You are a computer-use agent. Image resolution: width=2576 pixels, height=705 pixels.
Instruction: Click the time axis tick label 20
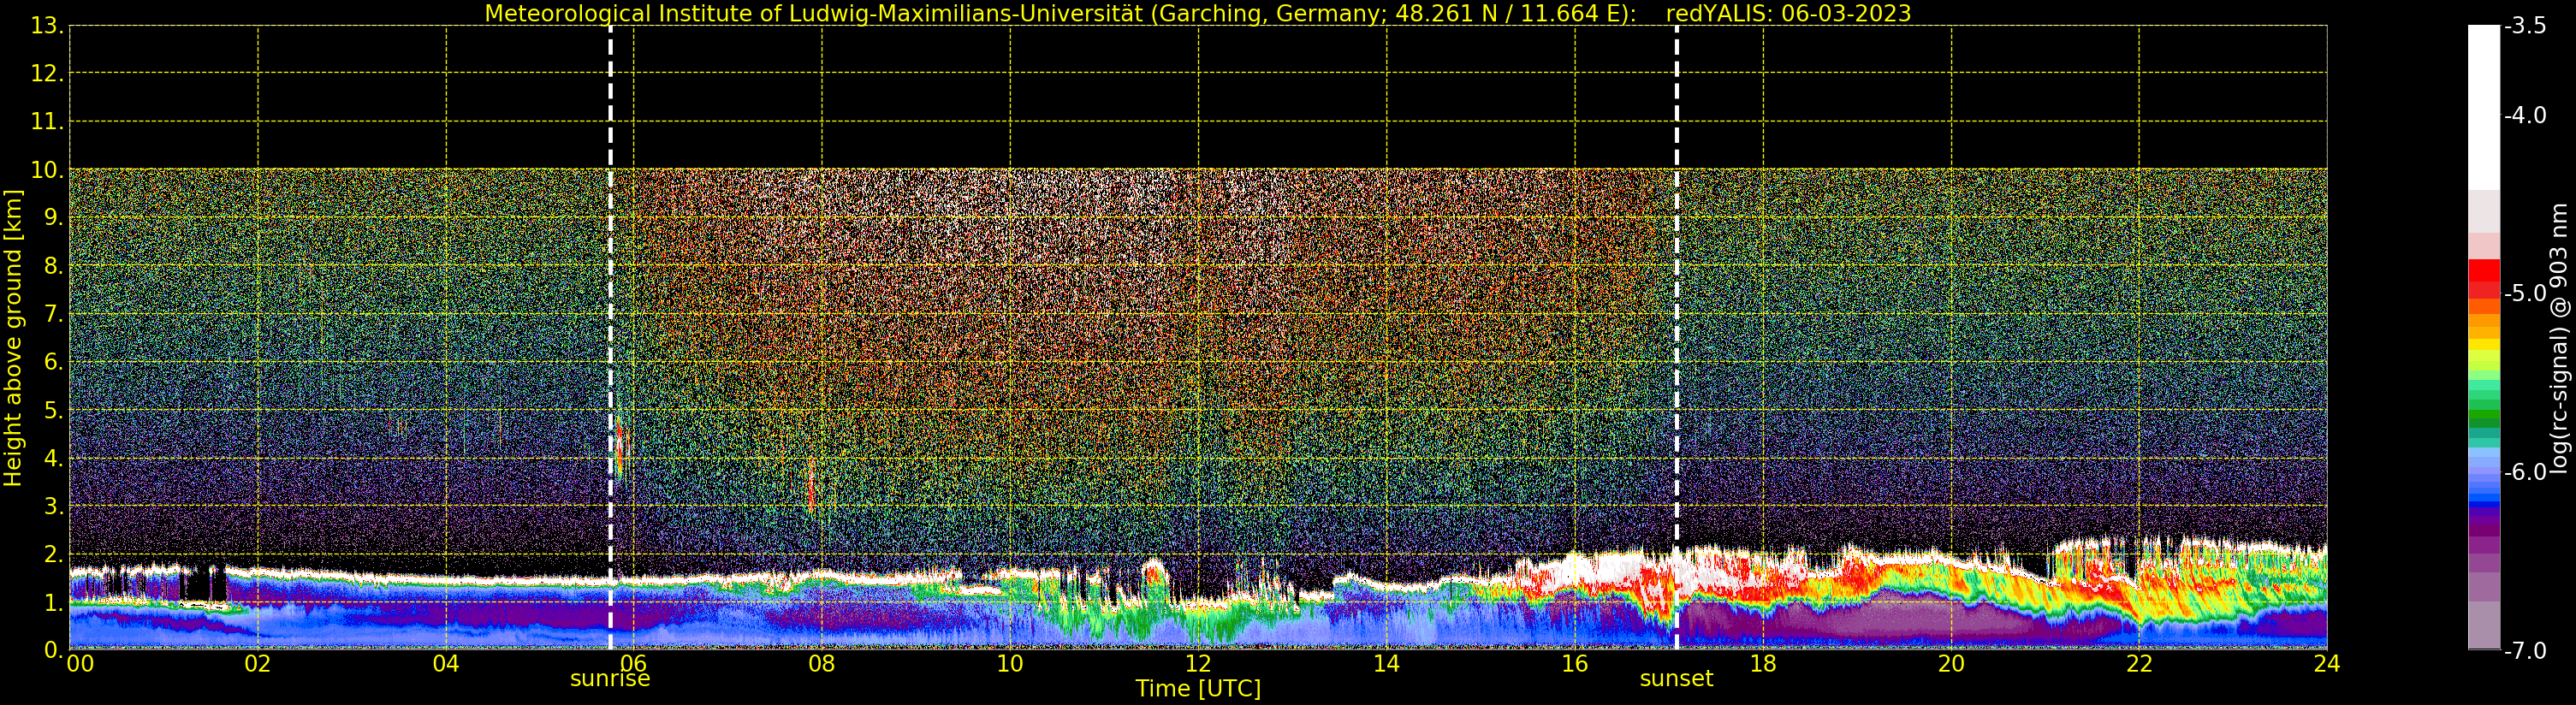click(1951, 664)
